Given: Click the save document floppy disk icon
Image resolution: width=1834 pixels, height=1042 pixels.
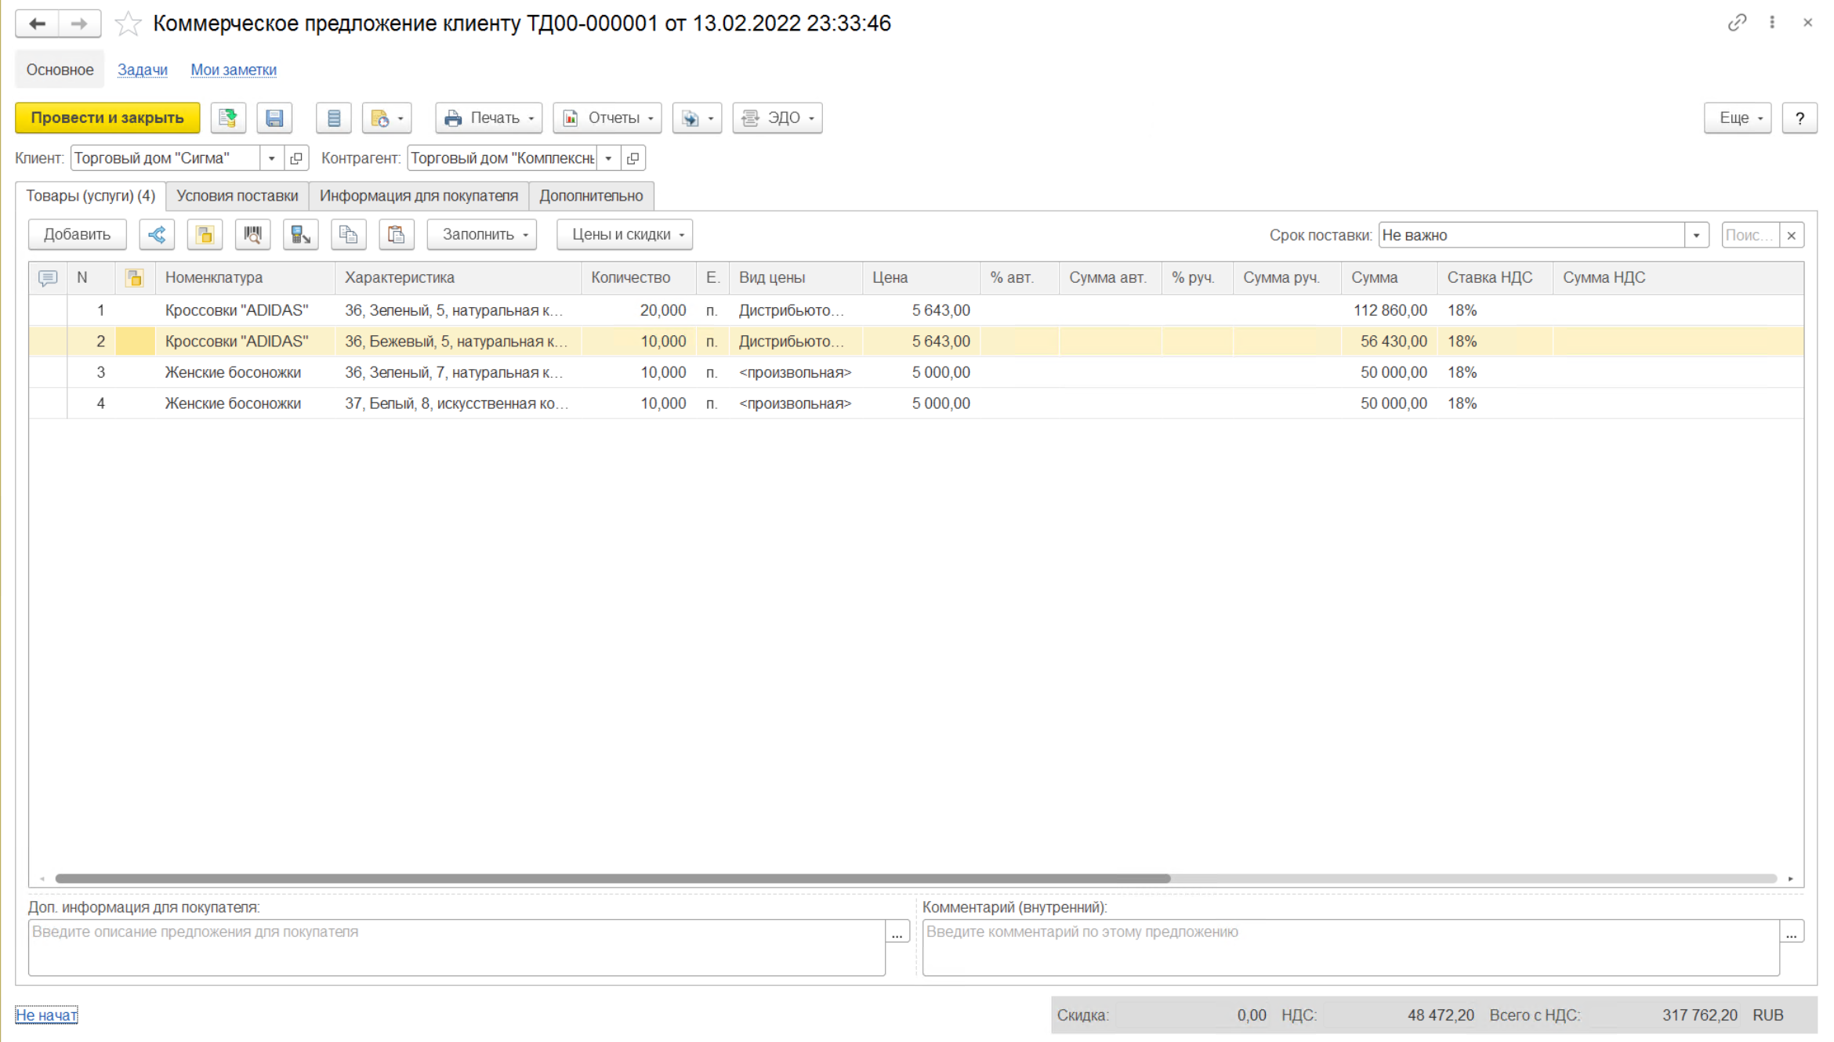Looking at the screenshot, I should point(274,118).
